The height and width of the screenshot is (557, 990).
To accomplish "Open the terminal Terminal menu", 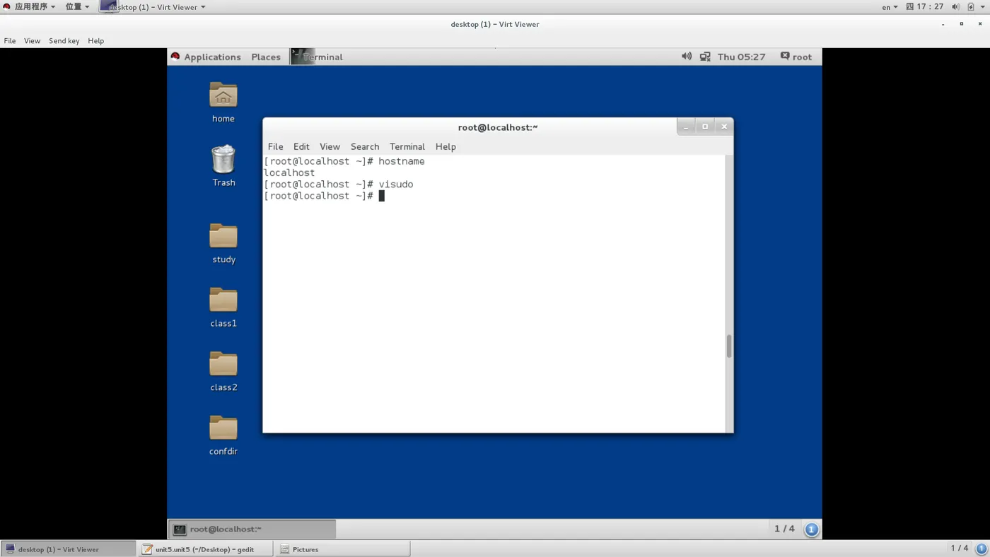I will (x=407, y=146).
